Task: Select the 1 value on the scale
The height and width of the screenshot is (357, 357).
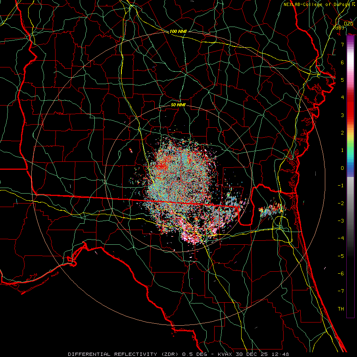Action: 342,150
